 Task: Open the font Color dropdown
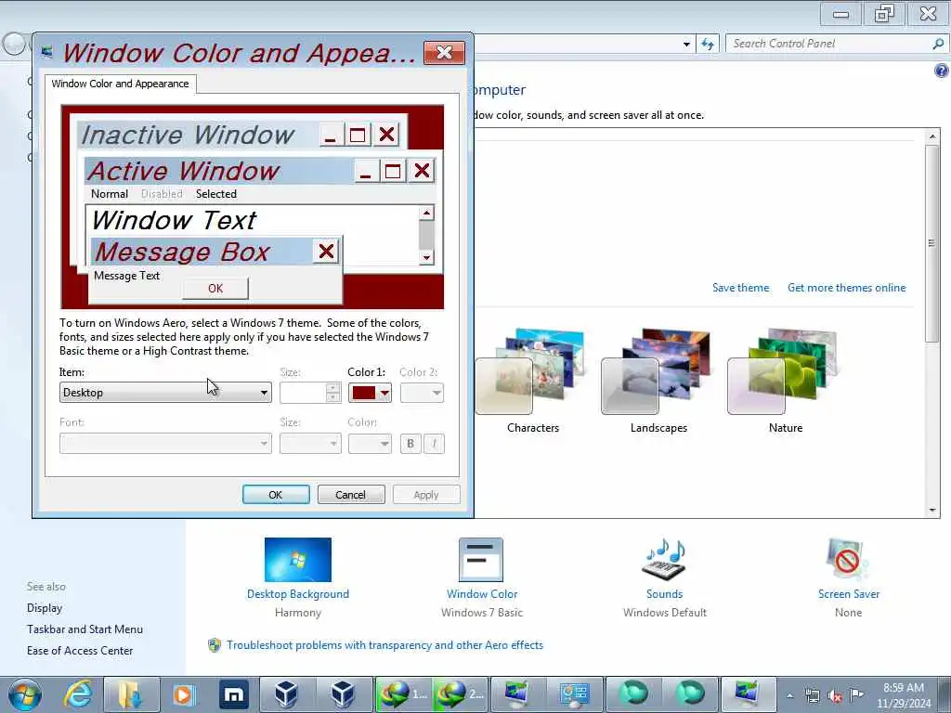(x=370, y=443)
